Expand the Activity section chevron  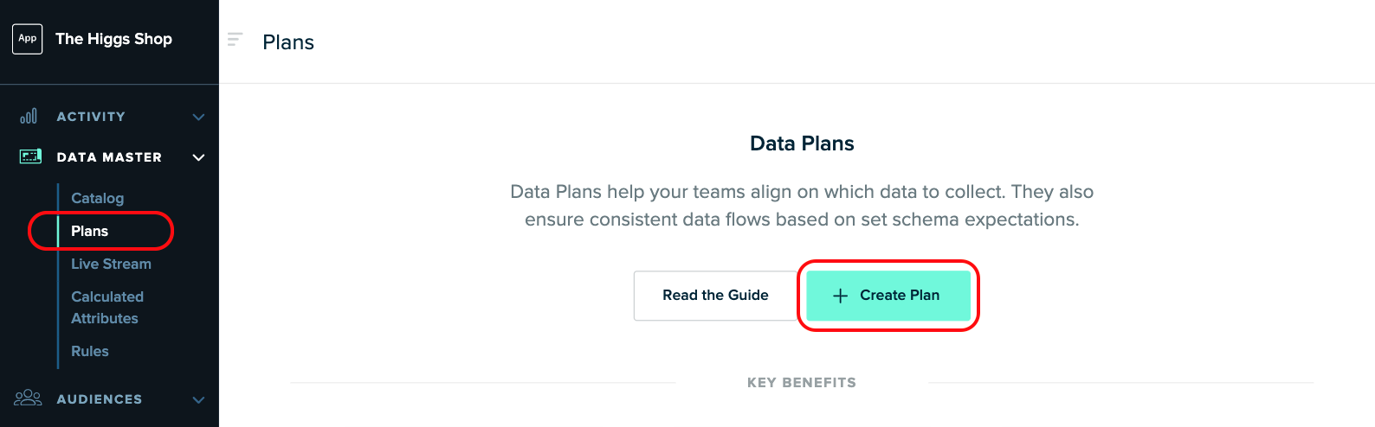(198, 117)
